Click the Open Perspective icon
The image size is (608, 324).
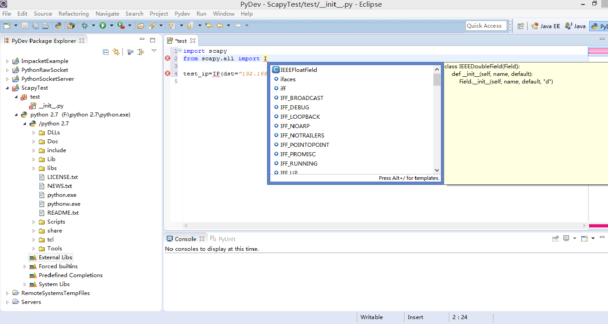pyautogui.click(x=520, y=26)
